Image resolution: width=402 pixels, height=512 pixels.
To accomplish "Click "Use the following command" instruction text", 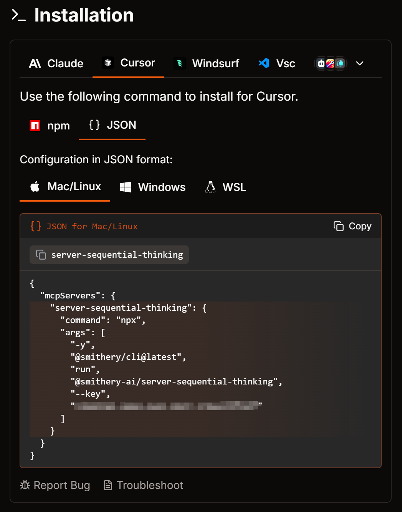I will coord(159,96).
